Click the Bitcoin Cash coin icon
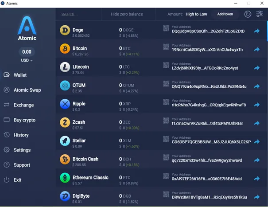This screenshot has width=268, height=207. (x=65, y=160)
